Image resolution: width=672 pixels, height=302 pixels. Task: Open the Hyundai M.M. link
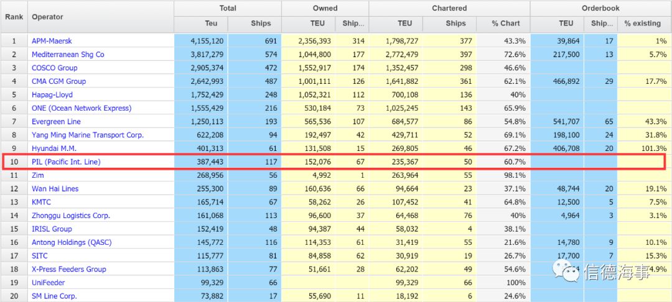pyautogui.click(x=53, y=149)
